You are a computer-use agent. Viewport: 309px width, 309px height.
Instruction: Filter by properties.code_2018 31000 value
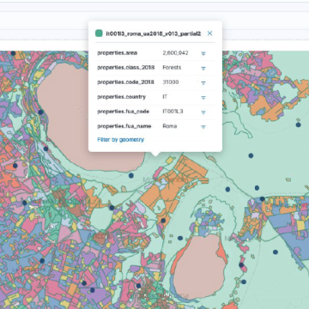click(203, 82)
